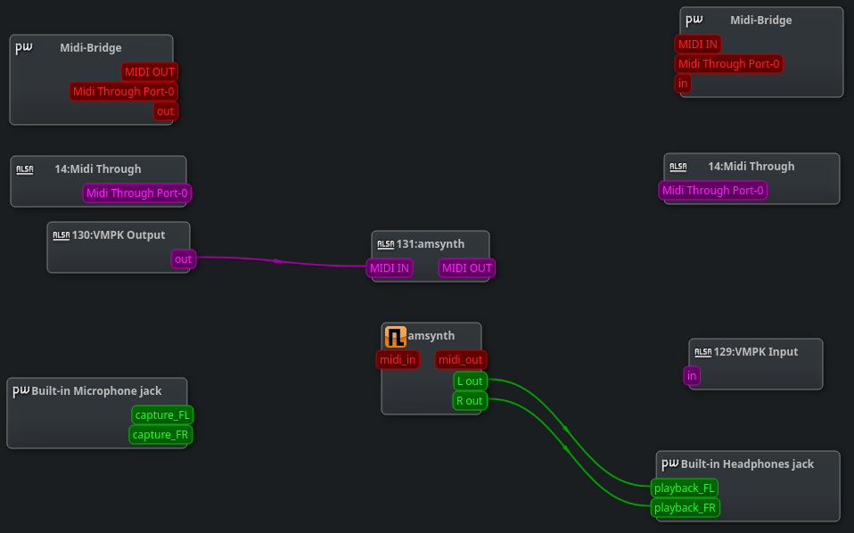Viewport: 854px width, 533px height.
Task: Select the red out port on left Midi-Bridge
Action: point(166,111)
